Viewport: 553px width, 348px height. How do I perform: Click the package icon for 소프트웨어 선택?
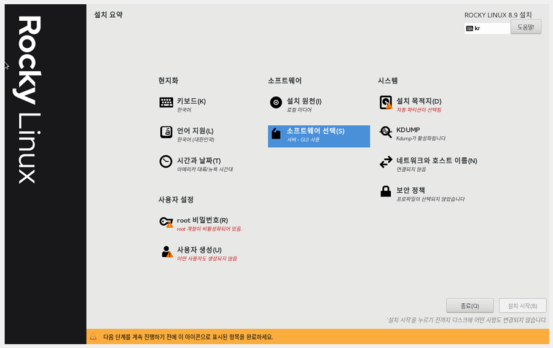pyautogui.click(x=276, y=133)
